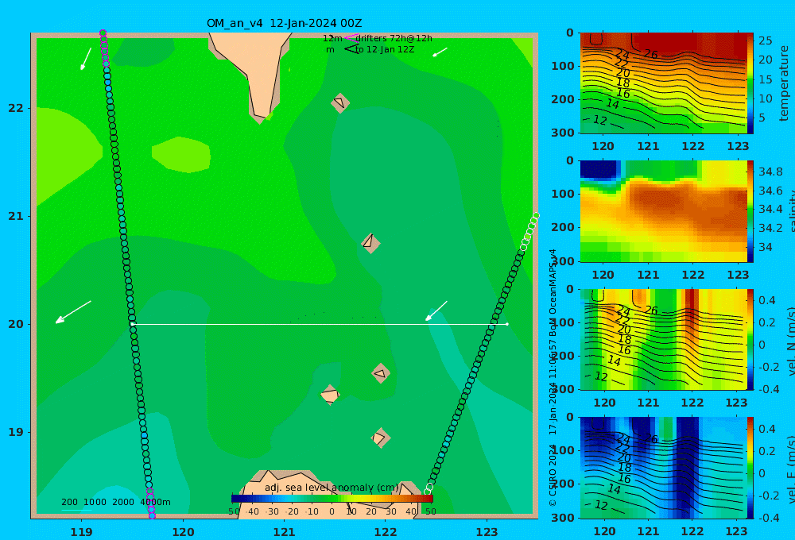Viewport: 795px width, 540px height.
Task: Click the 'adj. sea level anomaly (cm)' label
Action: (x=332, y=488)
